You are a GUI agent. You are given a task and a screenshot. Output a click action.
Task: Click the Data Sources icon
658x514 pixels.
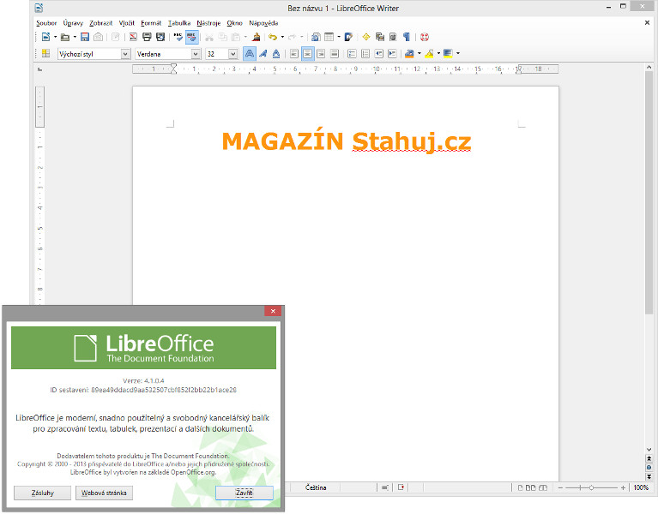(x=393, y=38)
